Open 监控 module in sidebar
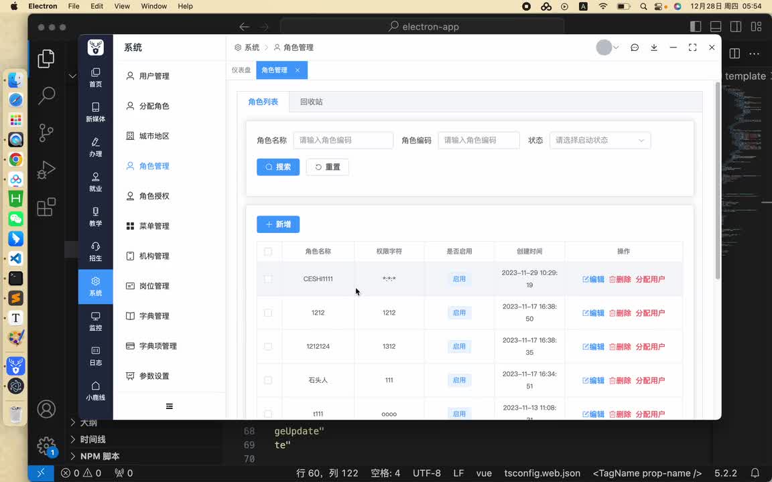Screen dimensions: 772x482 pyautogui.click(x=96, y=321)
